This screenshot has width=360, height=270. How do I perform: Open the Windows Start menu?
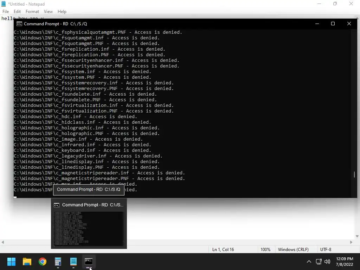pyautogui.click(x=11, y=262)
